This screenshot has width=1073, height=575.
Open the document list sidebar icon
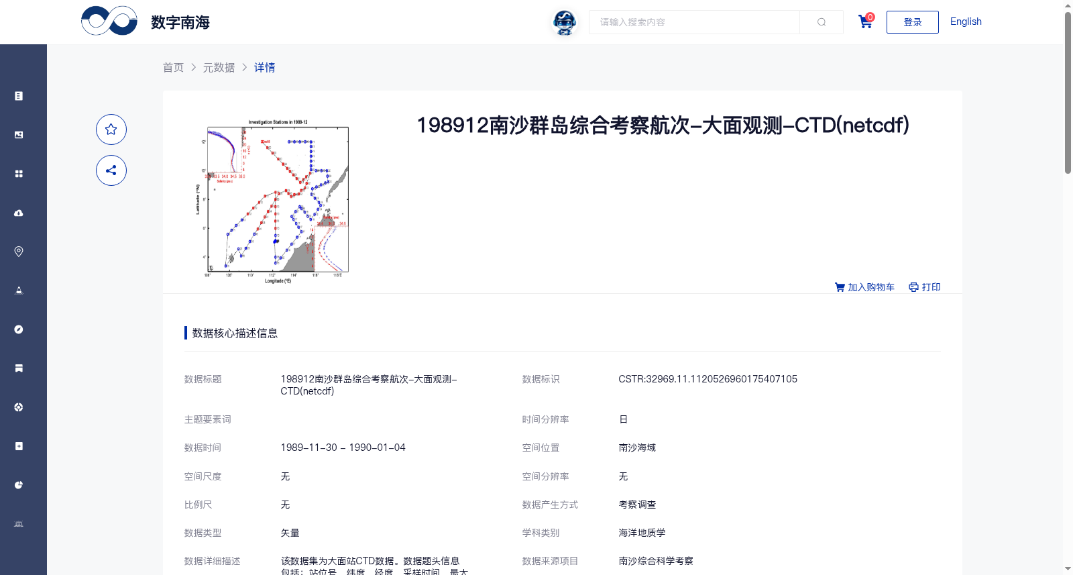click(x=19, y=96)
